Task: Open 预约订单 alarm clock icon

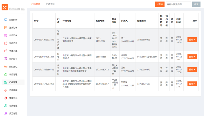Action: 6,43
